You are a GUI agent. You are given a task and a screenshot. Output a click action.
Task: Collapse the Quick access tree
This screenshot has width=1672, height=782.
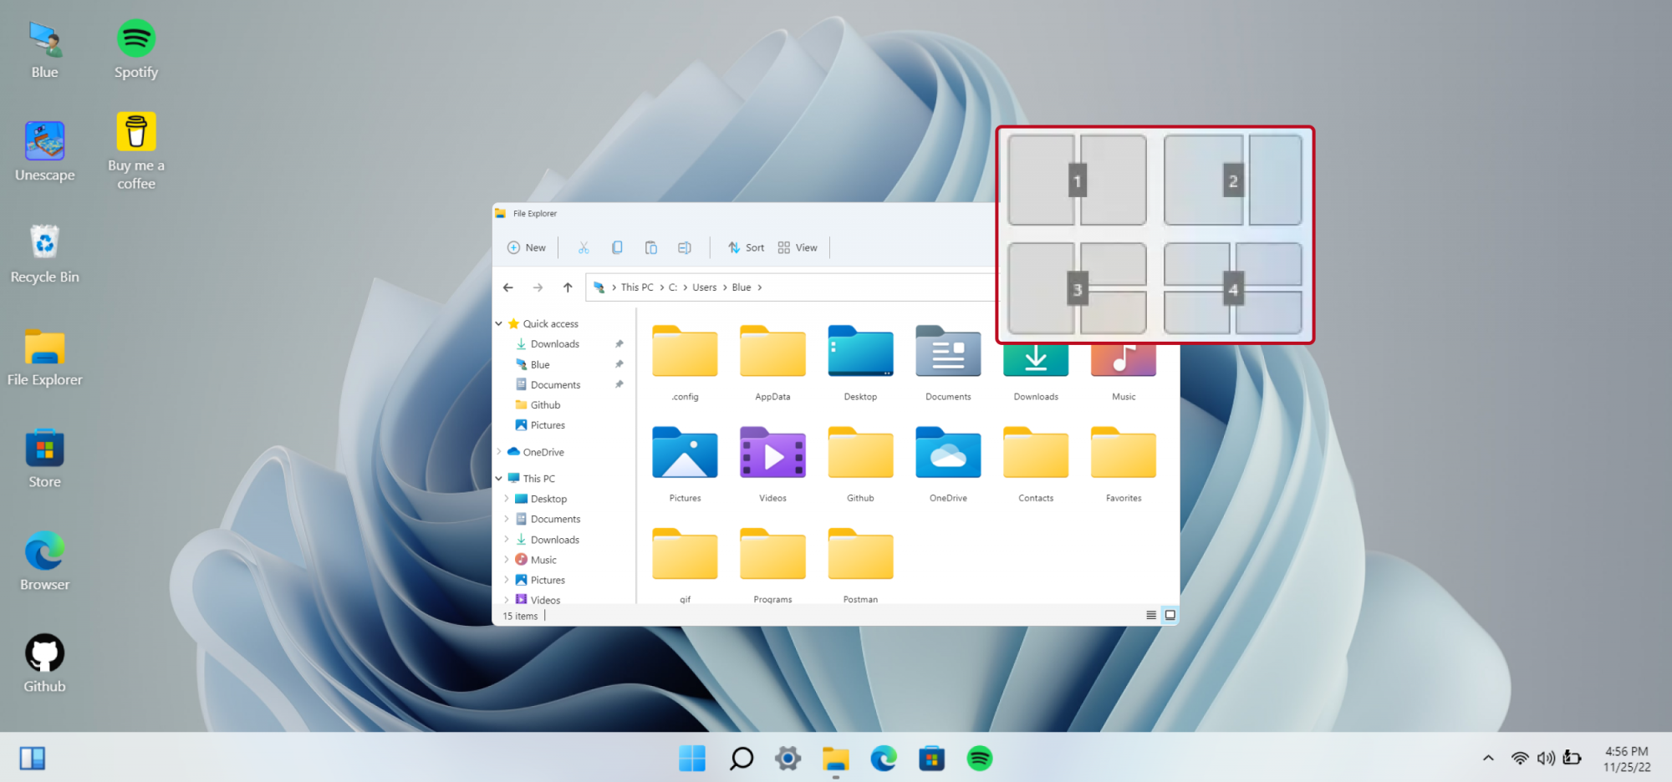(x=499, y=323)
